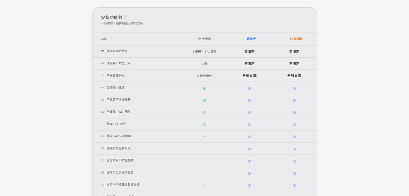Select the 專業版 column header
Screen dimensions: 409x196
(x=249, y=39)
